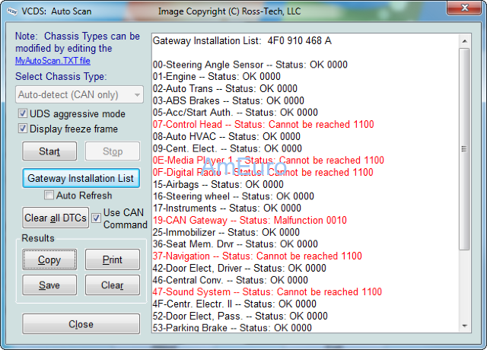Image resolution: width=487 pixels, height=350 pixels.
Task: Click the scrollbar down arrow
Action: coord(465,326)
